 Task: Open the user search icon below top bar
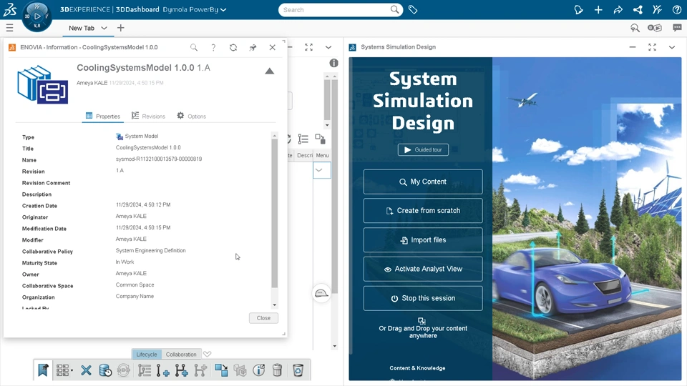pos(635,28)
